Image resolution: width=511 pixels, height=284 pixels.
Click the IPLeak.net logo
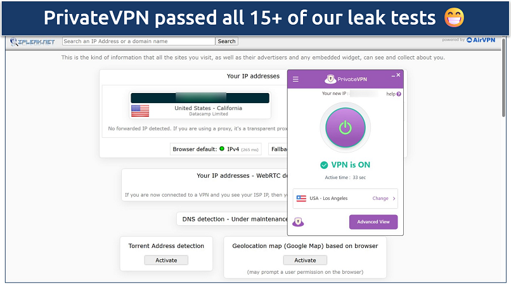coord(33,42)
